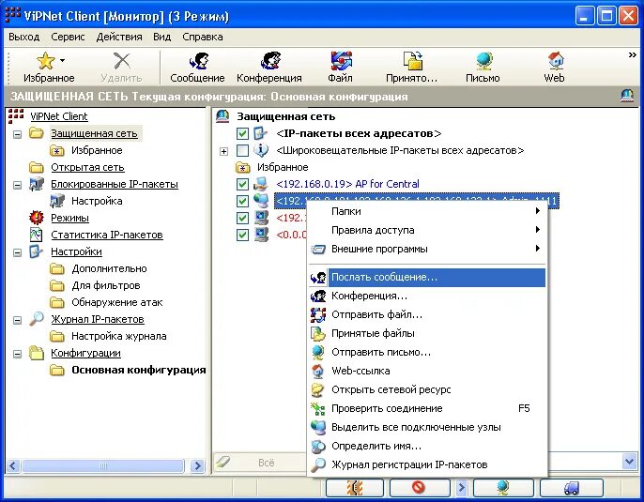Click the tree scrollbar left arrow
This screenshot has width=644, height=502.
coord(13,465)
